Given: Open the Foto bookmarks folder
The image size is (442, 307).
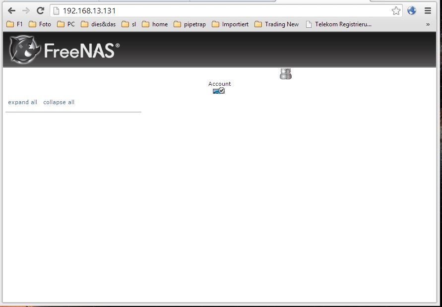Looking at the screenshot, I should tap(40, 24).
